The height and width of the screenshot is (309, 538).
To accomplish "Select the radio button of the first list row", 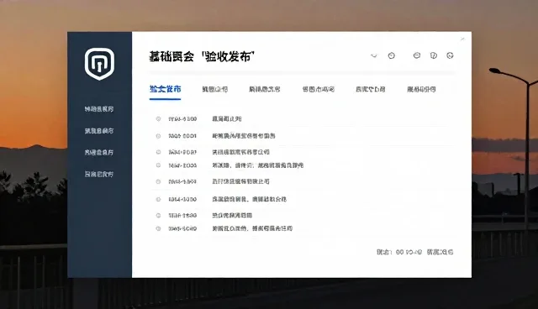I will [158, 119].
